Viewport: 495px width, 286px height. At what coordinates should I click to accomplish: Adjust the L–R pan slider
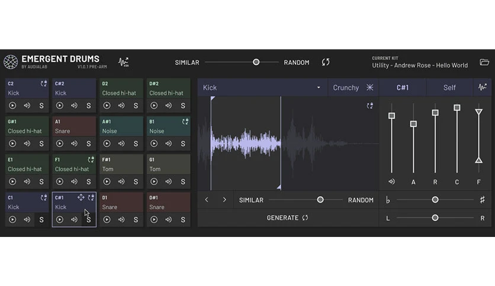tap(435, 218)
